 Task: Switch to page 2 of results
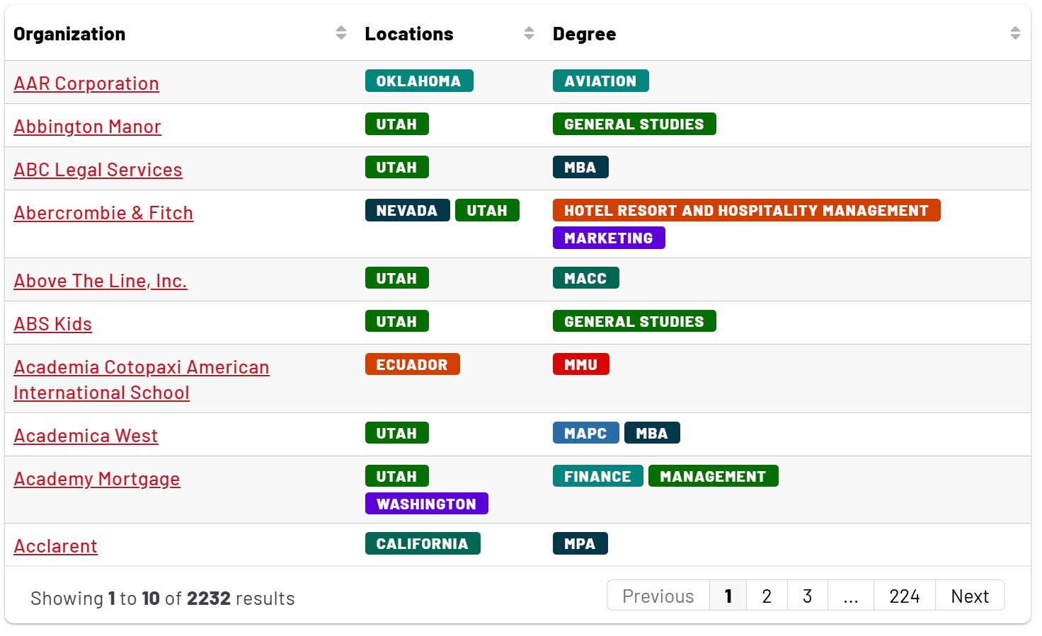(766, 596)
